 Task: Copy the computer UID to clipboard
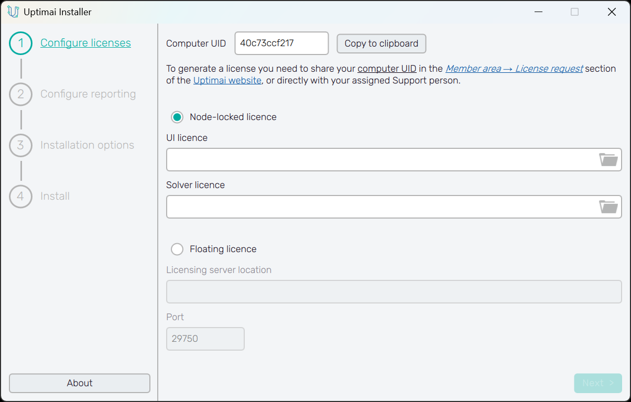coord(381,44)
